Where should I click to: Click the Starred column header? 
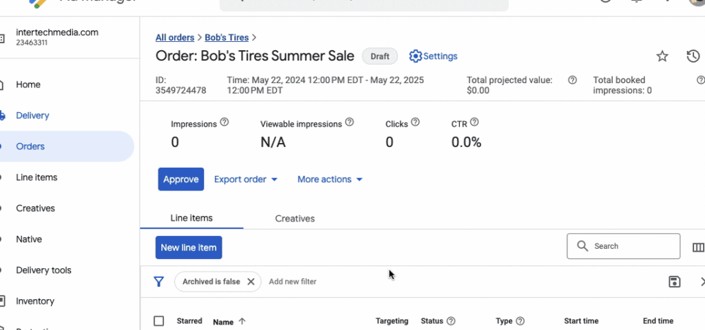[x=189, y=321]
